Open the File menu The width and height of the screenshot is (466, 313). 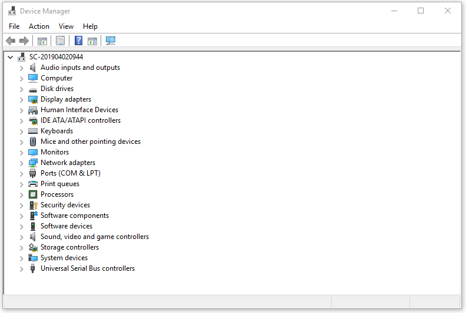click(x=14, y=26)
